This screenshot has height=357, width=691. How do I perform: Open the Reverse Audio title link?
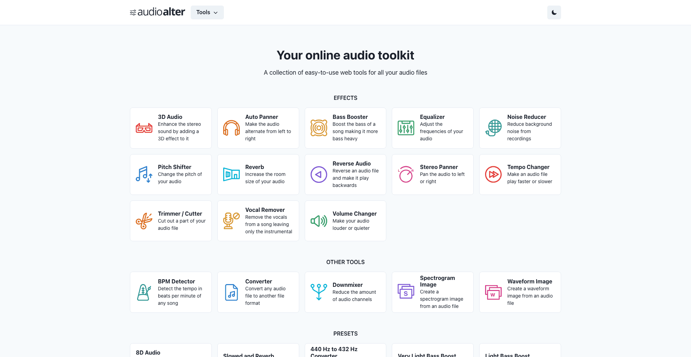pos(351,163)
